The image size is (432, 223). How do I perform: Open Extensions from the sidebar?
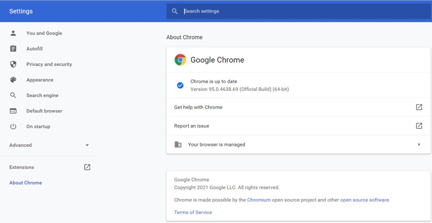(x=22, y=167)
